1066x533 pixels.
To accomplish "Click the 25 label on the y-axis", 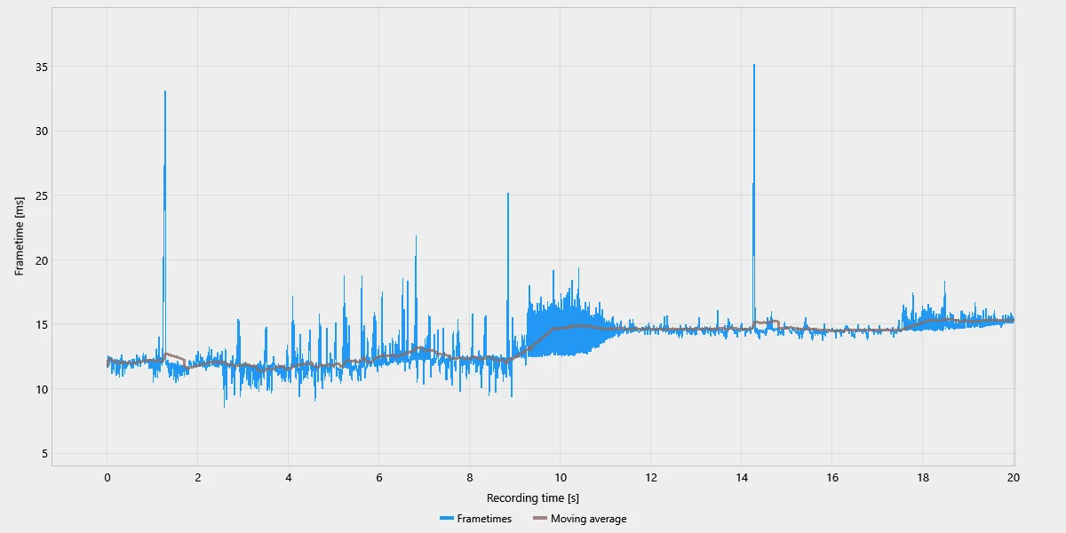I will point(43,195).
